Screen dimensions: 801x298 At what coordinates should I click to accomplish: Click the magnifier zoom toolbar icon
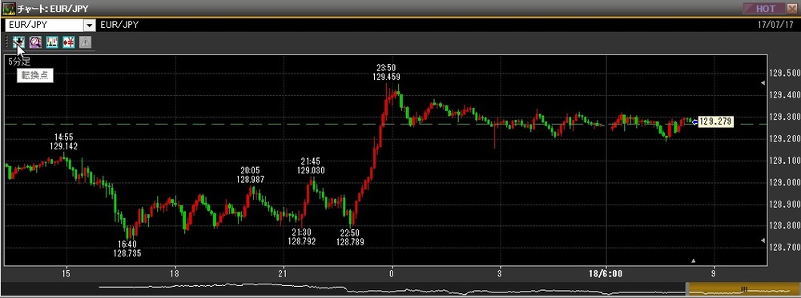pyautogui.click(x=35, y=42)
